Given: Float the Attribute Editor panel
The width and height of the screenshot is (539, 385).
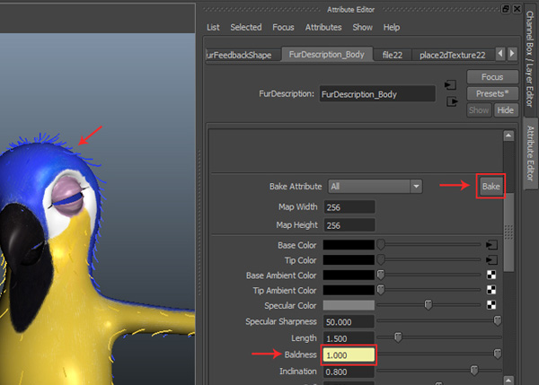Looking at the screenshot, I should 505,9.
